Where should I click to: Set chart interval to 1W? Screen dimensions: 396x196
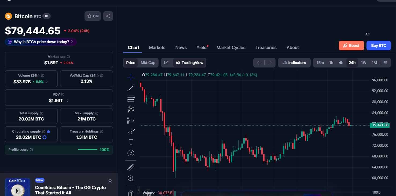click(x=364, y=63)
